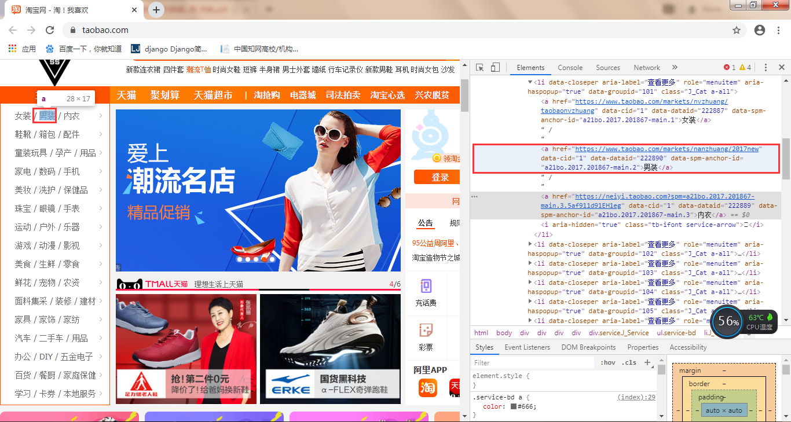Toggle the .cls class editor
791x422 pixels.
629,362
